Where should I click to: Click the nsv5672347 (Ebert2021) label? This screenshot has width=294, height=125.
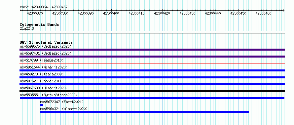[62, 102]
